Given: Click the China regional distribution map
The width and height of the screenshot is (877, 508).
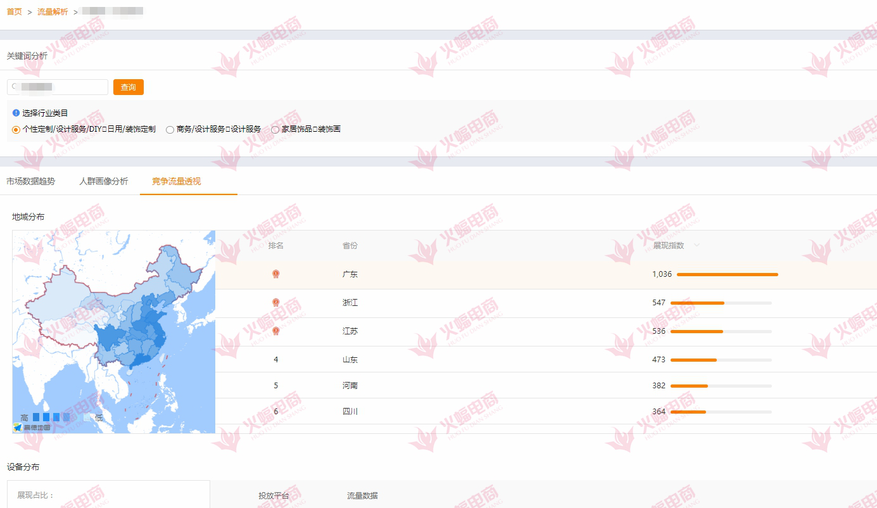Looking at the screenshot, I should click(x=114, y=332).
